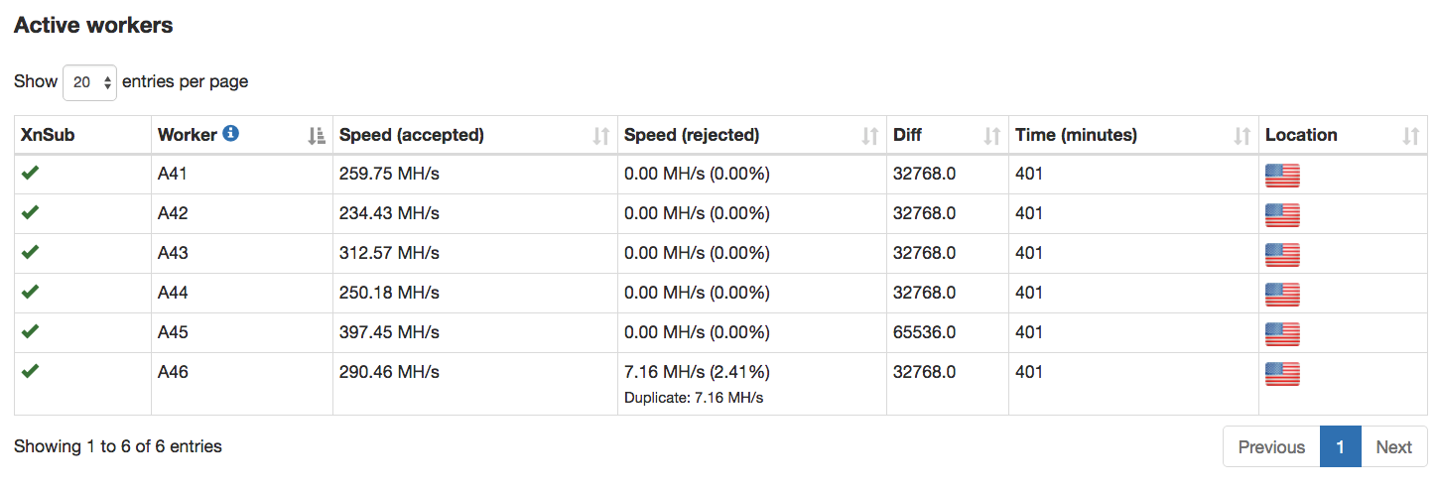1439x491 pixels.
Task: Sort the Time (minutes) column
Action: coord(1242,136)
